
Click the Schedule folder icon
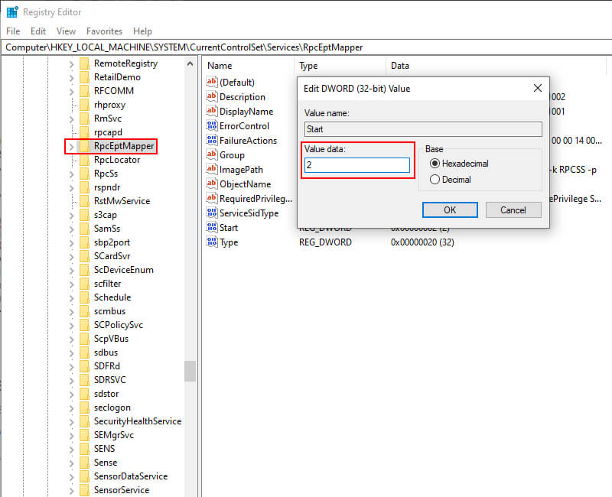pos(84,297)
